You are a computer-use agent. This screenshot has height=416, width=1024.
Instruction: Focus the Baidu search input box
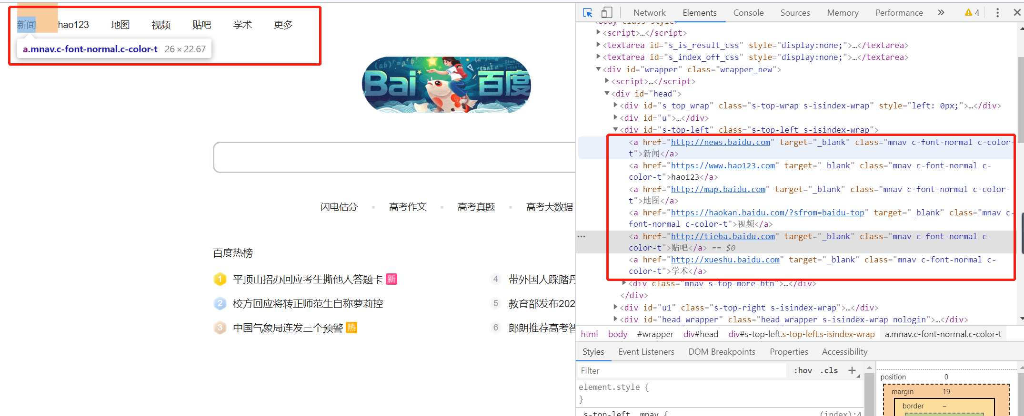[394, 157]
